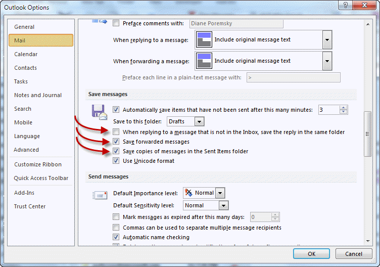This screenshot has height=267, width=380.
Task: Enable Preface comments with checkbox
Action: (116, 23)
